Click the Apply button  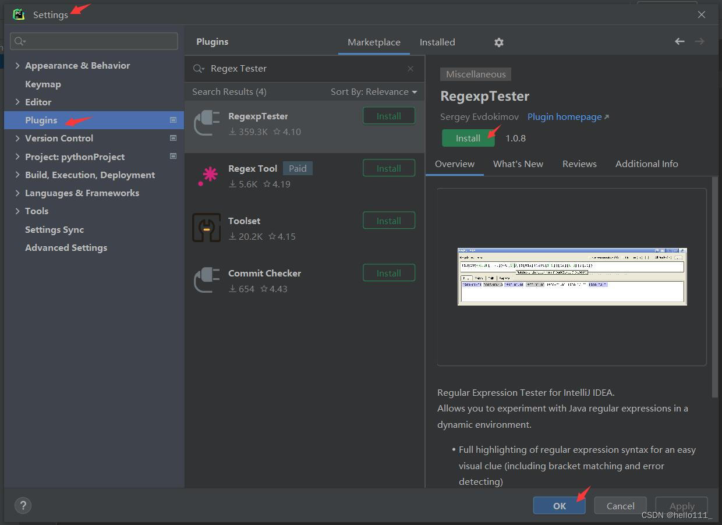(x=682, y=505)
